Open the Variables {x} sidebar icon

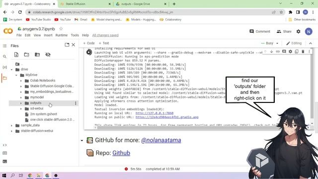point(4,67)
